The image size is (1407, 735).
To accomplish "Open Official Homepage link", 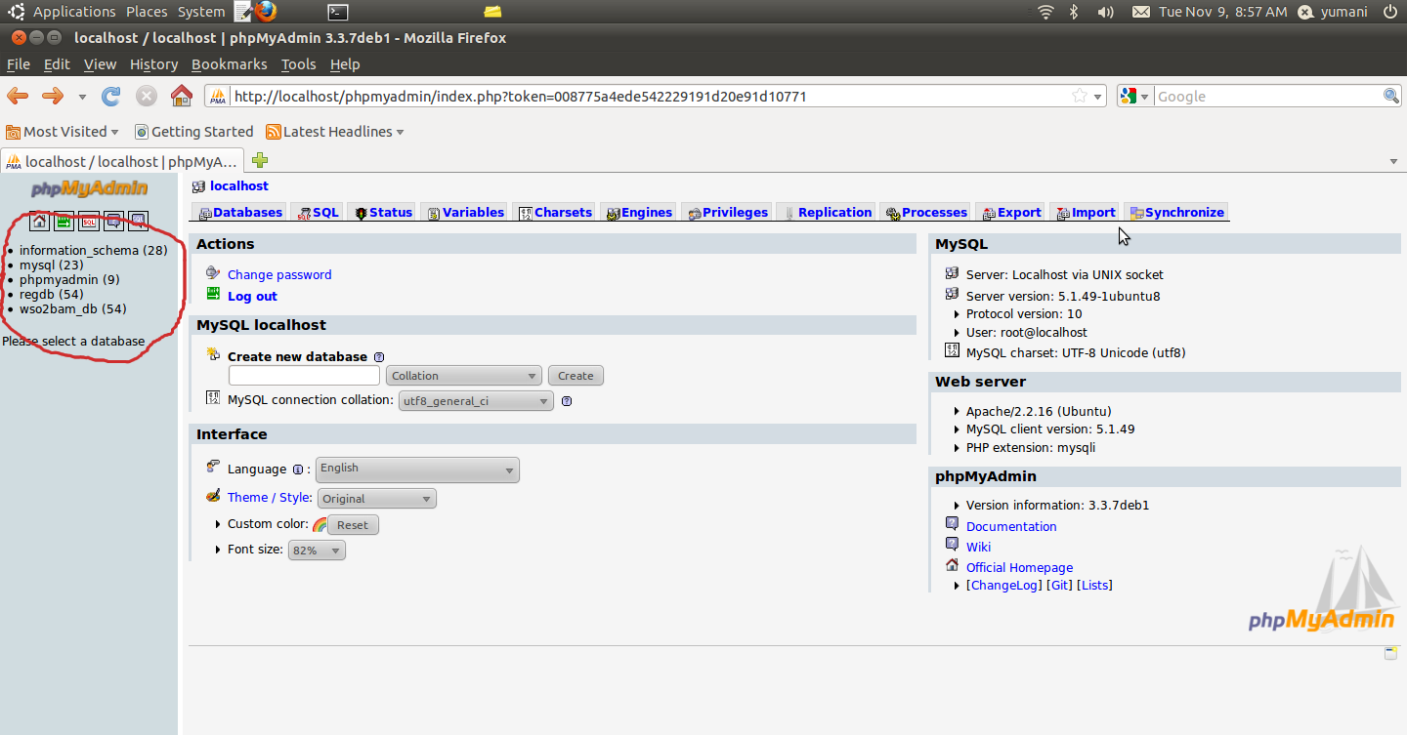I will point(1019,568).
